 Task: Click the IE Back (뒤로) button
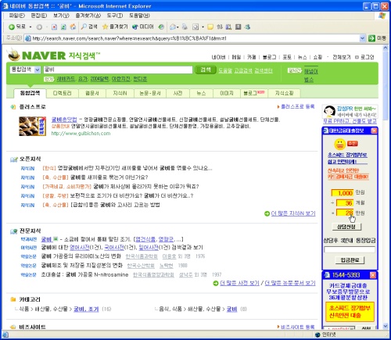click(17, 27)
